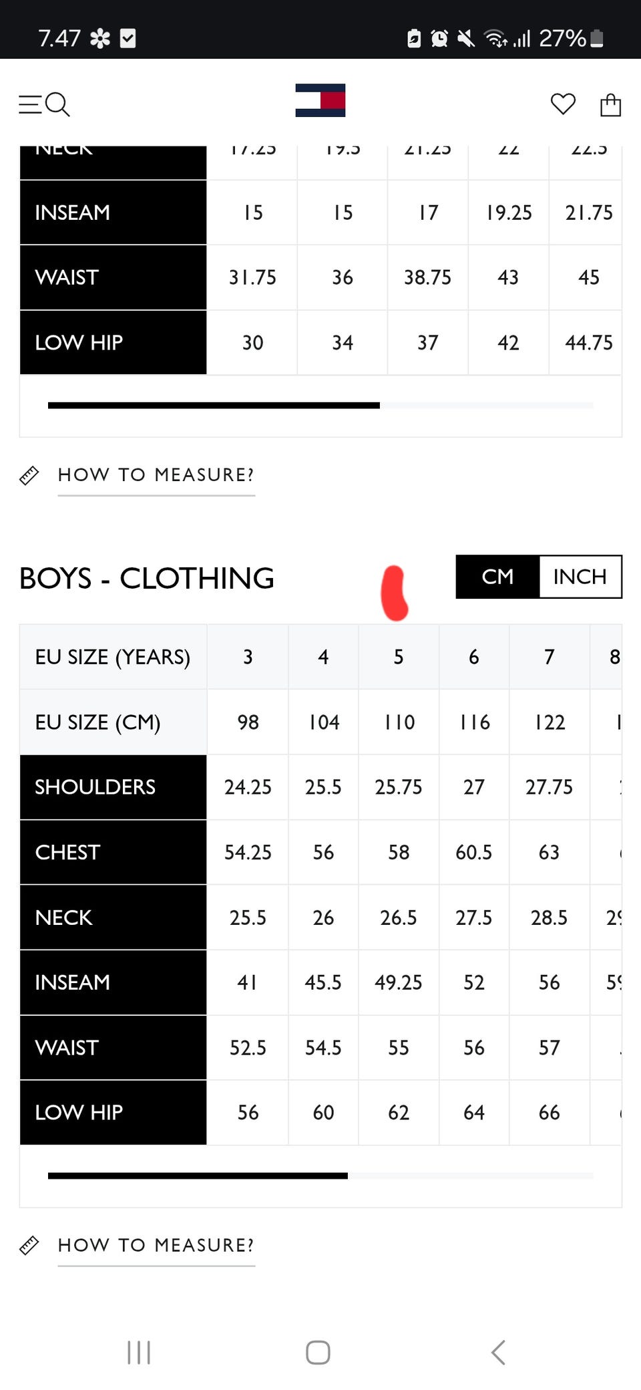This screenshot has width=641, height=1390.
Task: Tap the CHEST row header in boys table
Action: click(113, 852)
